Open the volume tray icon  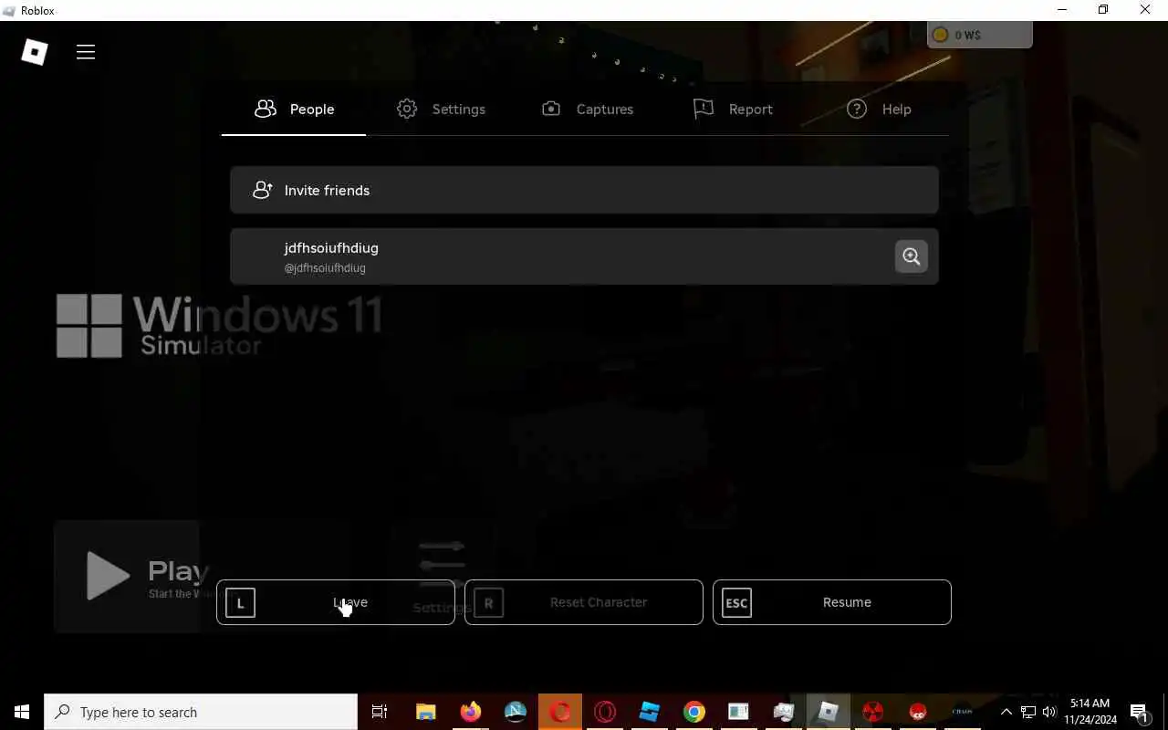tap(1049, 712)
